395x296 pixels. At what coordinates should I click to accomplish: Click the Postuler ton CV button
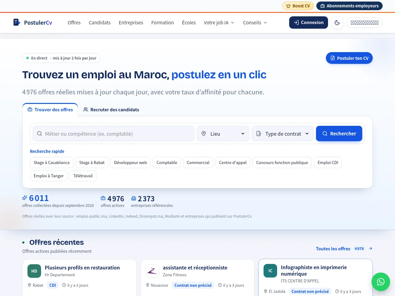pos(349,58)
